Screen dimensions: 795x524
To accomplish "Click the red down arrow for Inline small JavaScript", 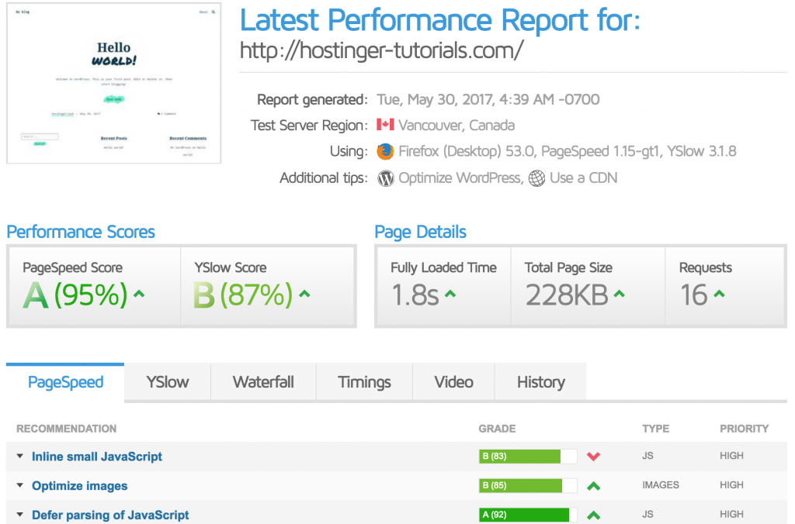I will click(x=594, y=456).
